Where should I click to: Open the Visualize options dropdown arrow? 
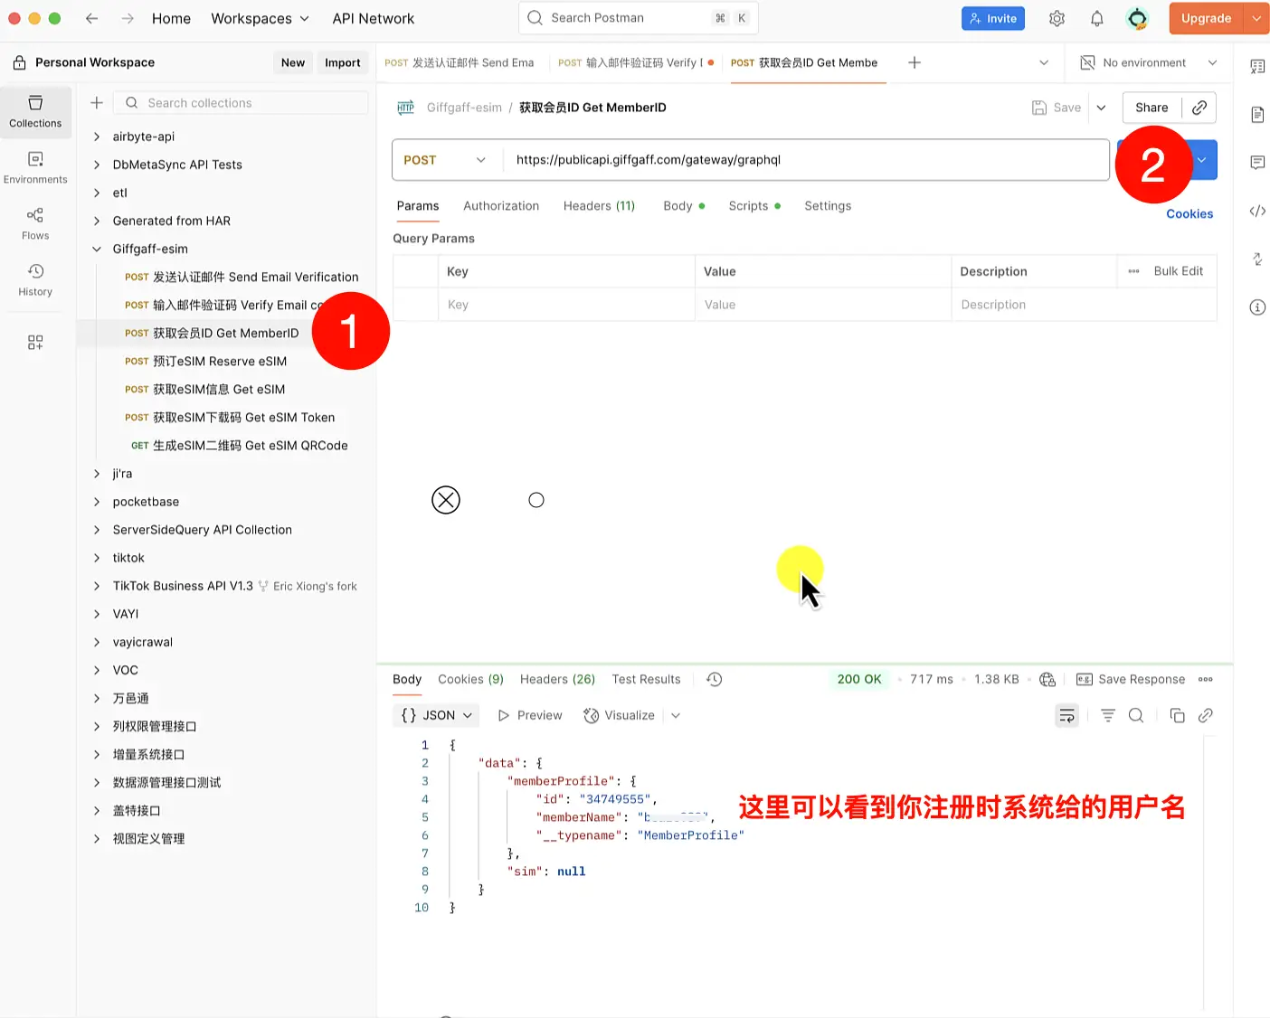coord(676,715)
